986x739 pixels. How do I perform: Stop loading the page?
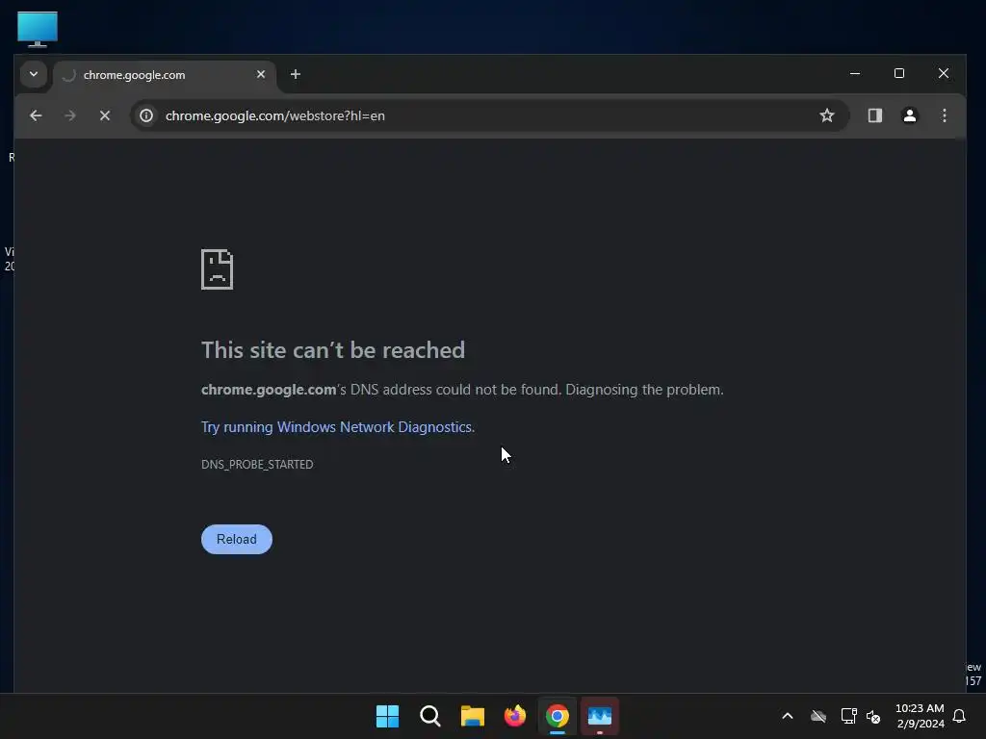pos(104,115)
